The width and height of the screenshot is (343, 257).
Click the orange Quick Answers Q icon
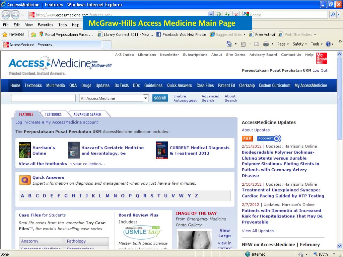(x=25, y=180)
